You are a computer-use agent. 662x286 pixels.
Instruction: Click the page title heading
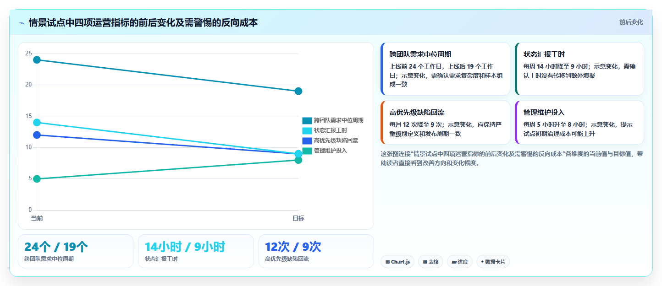point(143,22)
